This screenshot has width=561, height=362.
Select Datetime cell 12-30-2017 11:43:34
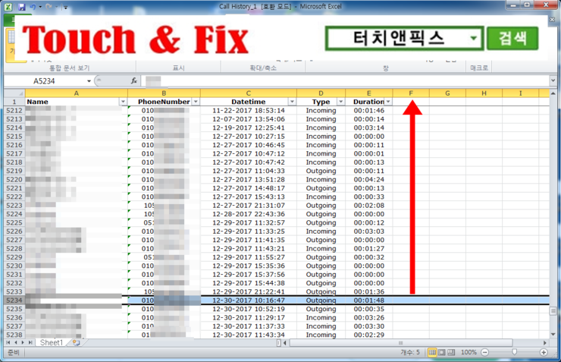point(249,335)
